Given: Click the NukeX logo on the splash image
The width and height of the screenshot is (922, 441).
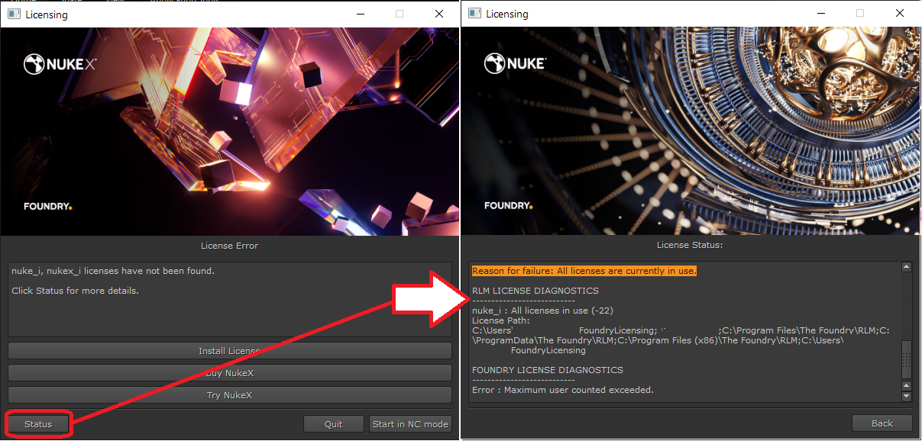Looking at the screenshot, I should point(59,64).
